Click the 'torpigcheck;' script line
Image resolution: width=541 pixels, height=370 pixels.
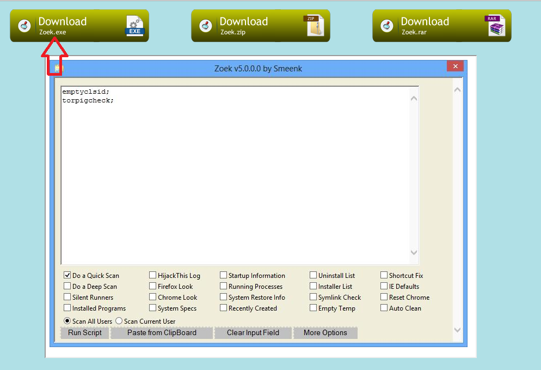(x=88, y=100)
